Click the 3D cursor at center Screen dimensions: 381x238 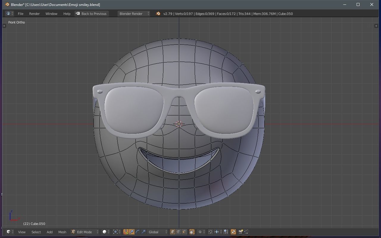point(179,124)
